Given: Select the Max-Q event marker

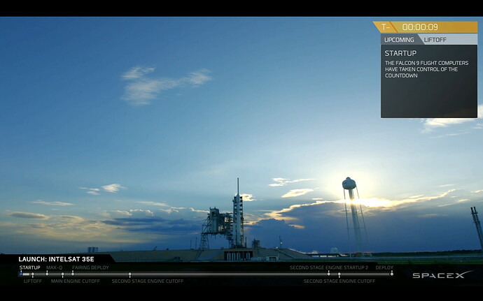Looking at the screenshot, I should point(47,274).
